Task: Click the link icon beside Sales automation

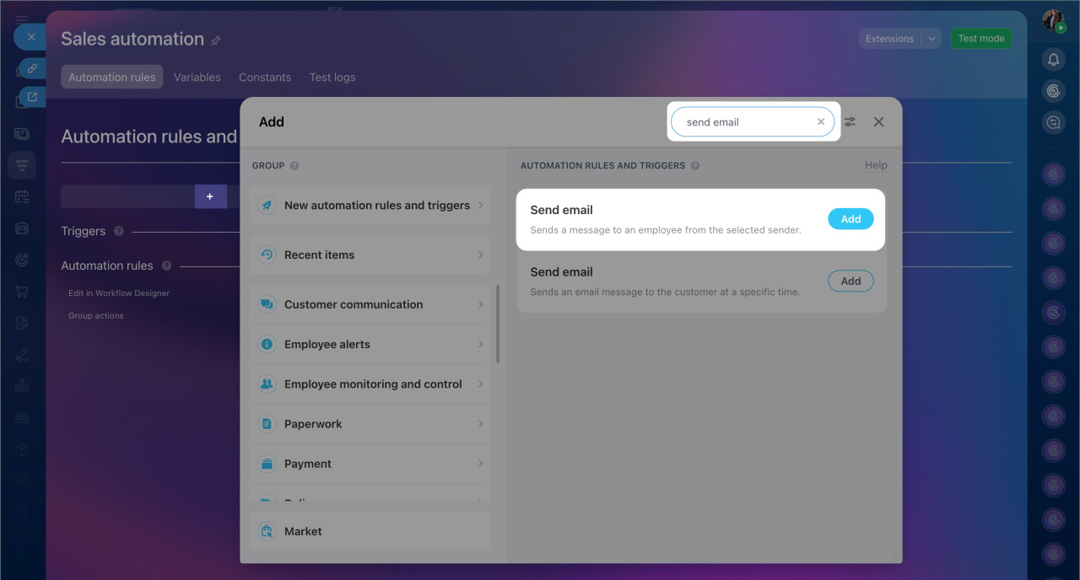Action: click(x=216, y=40)
